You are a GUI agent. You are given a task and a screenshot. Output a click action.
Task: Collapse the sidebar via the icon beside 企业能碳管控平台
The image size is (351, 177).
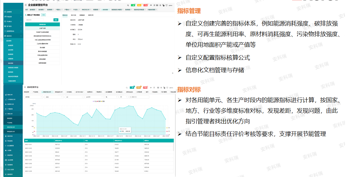(x=26, y=5)
